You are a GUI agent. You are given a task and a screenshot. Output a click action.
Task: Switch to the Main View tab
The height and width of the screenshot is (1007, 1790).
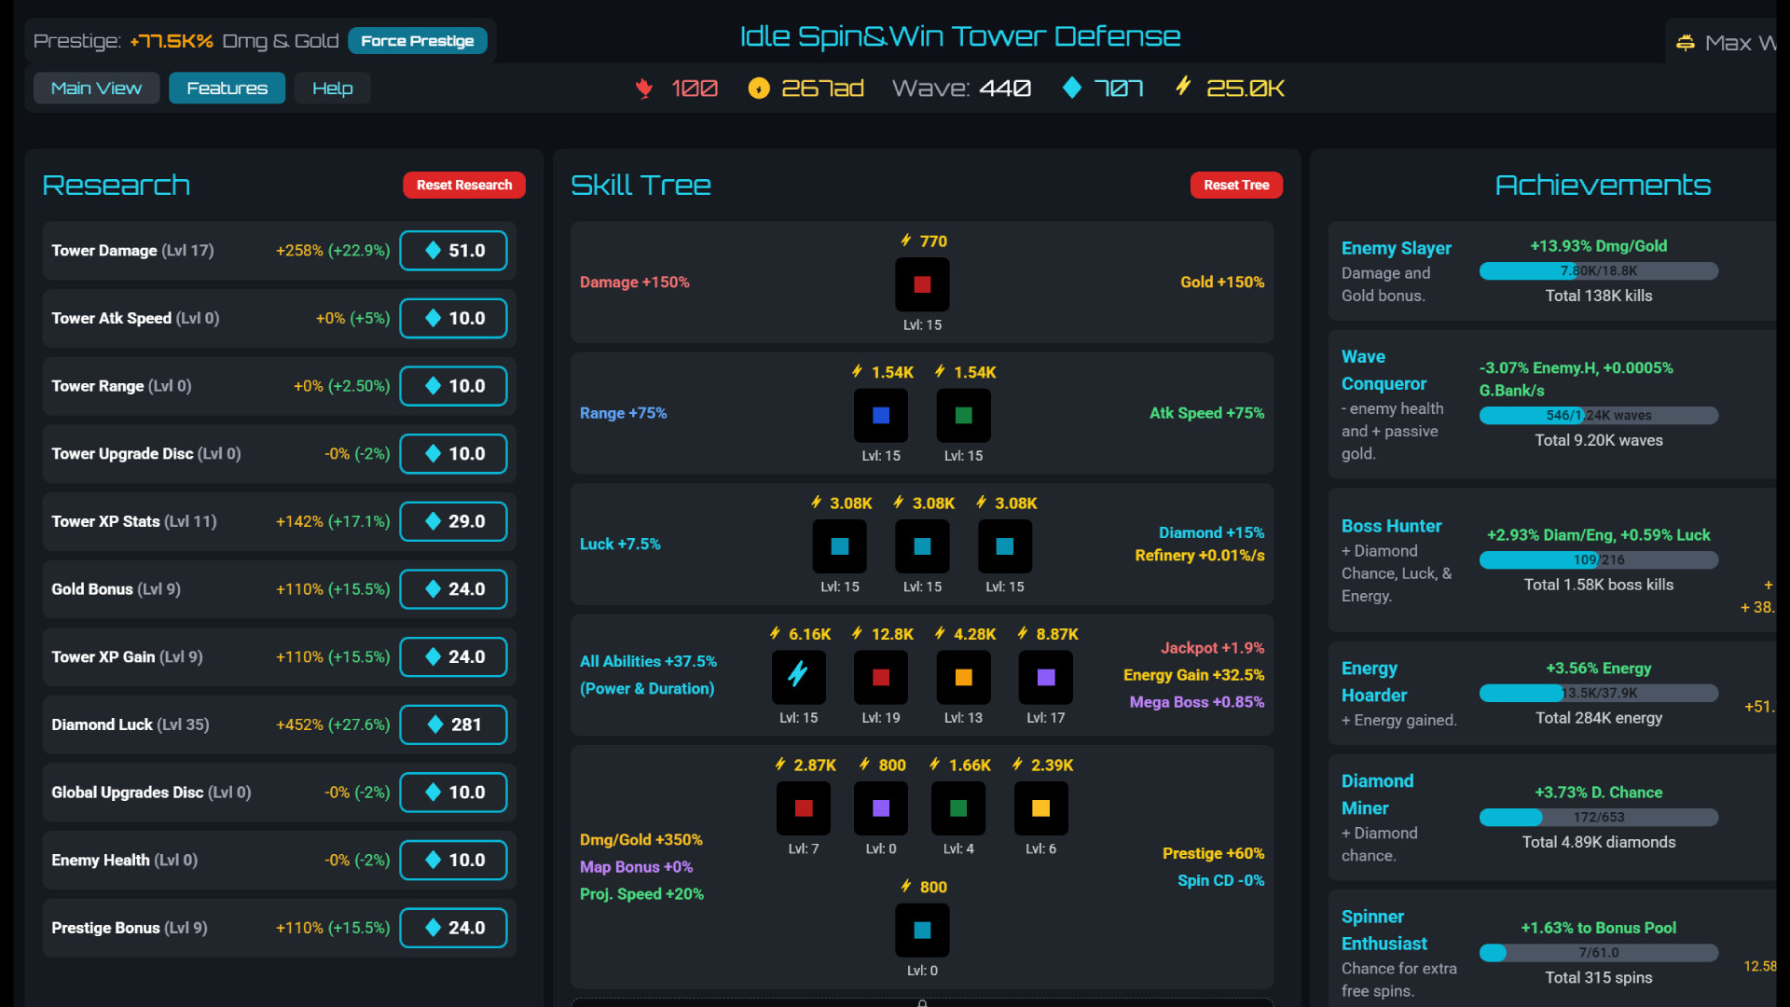coord(95,88)
